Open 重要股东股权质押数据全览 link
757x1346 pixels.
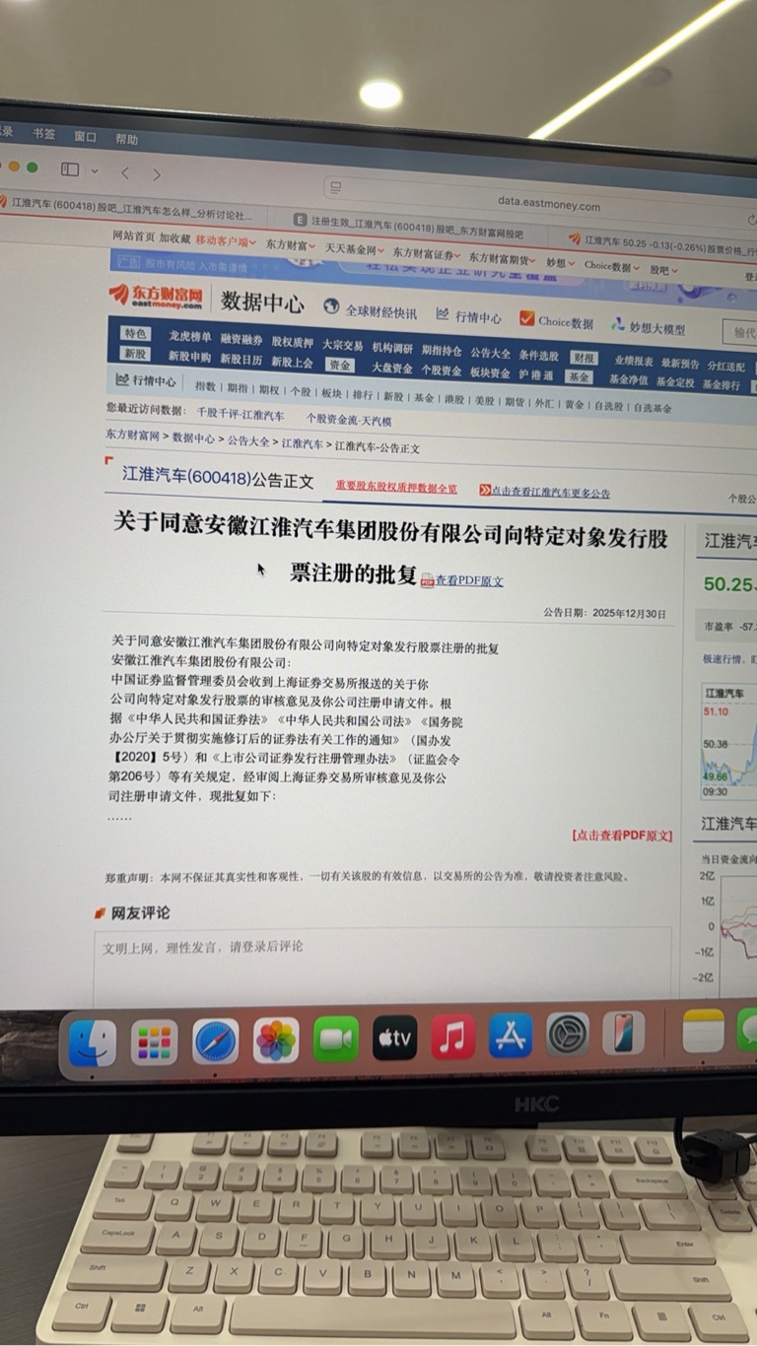pos(396,487)
